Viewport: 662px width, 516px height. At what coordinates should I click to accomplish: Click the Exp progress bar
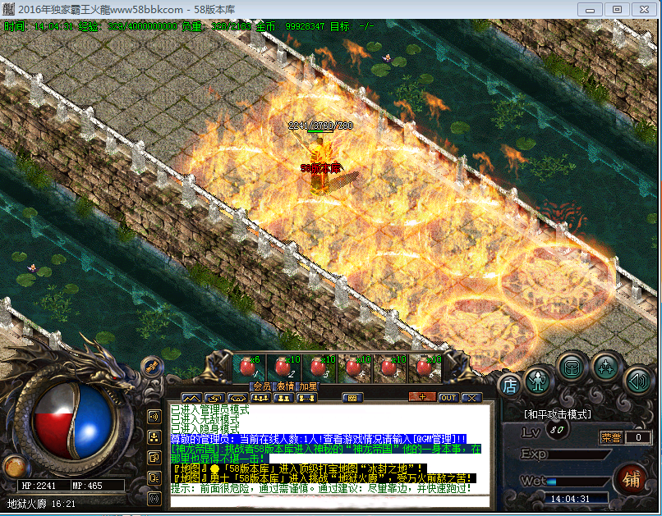(x=580, y=454)
